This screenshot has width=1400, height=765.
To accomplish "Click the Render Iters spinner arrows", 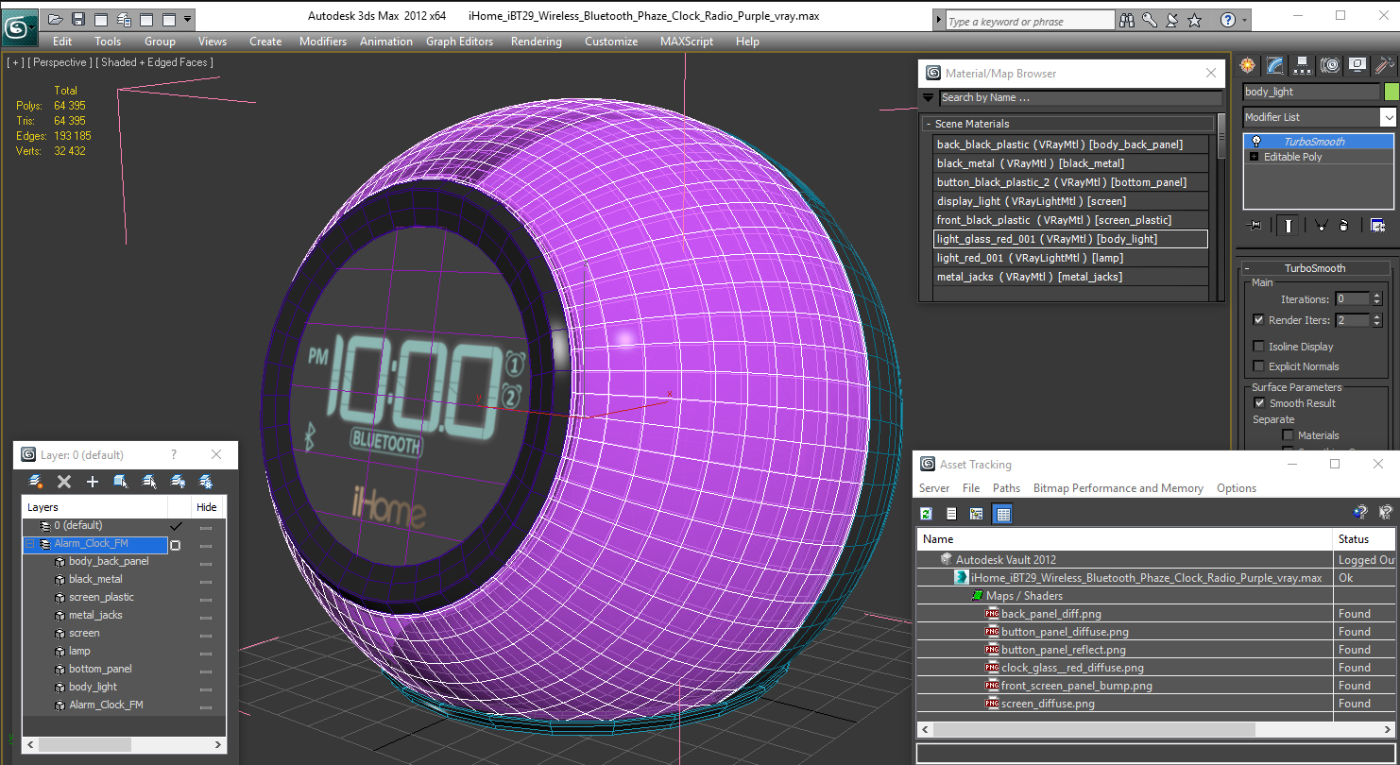I will coord(1376,320).
